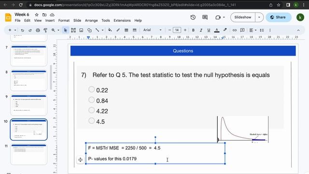Viewport: 309px width, 174px height.
Task: Add a comment from toolbar
Action: pos(242,30)
